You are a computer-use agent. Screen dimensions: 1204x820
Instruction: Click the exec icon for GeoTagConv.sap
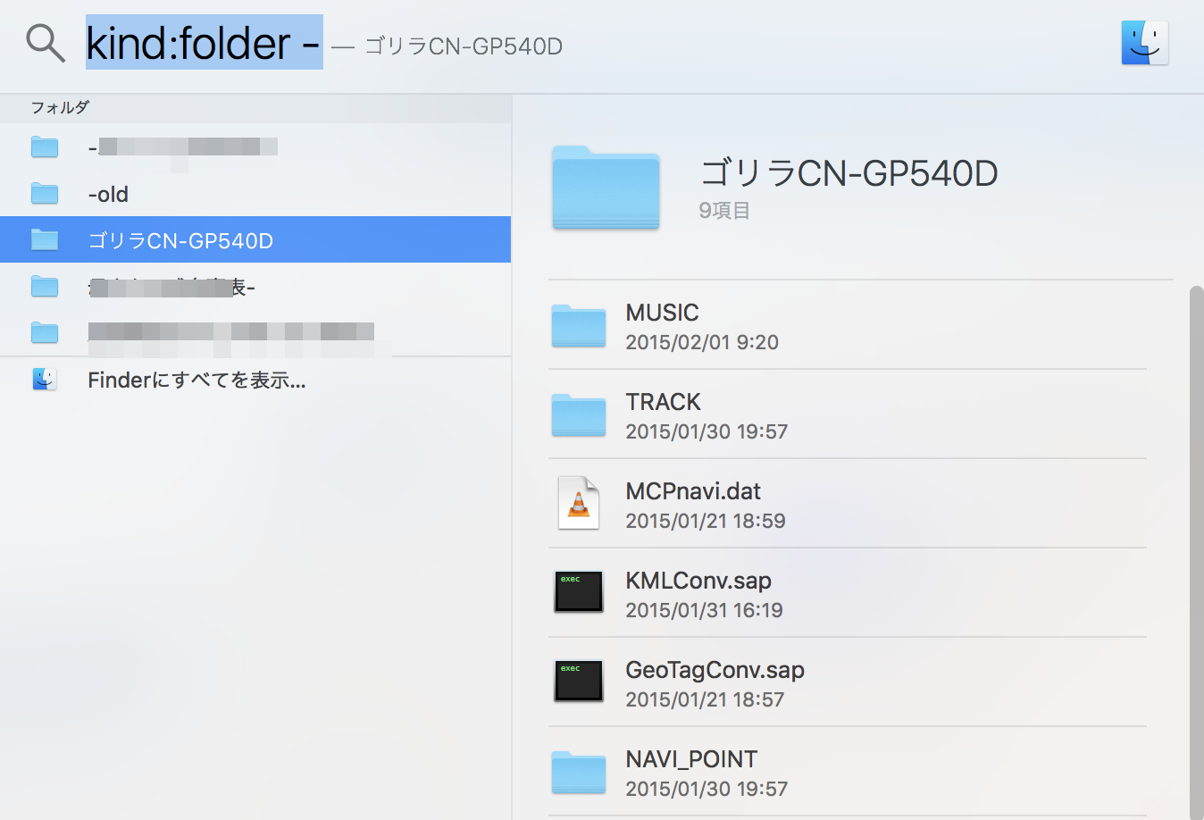click(579, 681)
